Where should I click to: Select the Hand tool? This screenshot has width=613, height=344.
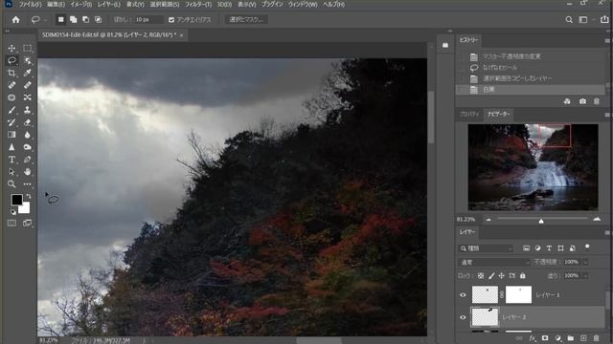click(x=27, y=172)
